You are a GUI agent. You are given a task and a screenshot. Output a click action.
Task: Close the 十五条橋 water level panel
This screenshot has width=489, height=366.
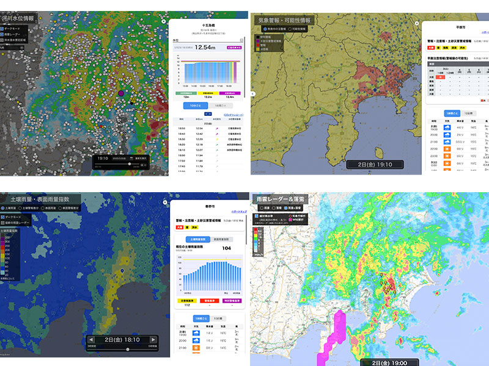pyautogui.click(x=164, y=21)
